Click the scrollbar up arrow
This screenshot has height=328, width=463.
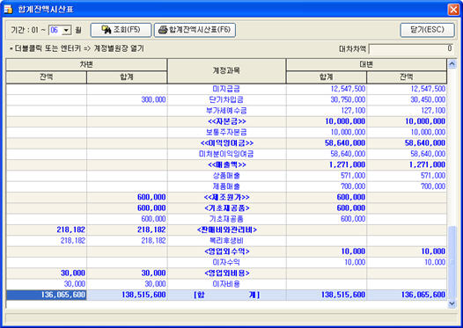[452, 63]
